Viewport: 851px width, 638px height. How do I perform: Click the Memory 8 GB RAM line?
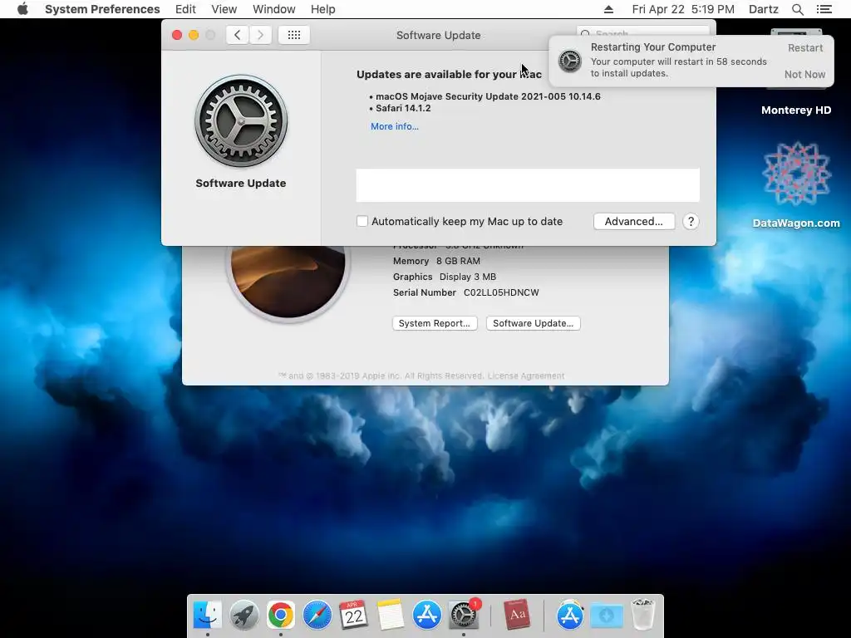(436, 261)
